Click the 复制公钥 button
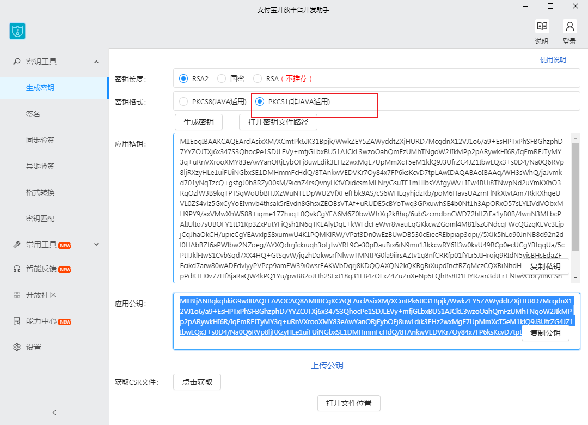 [x=545, y=333]
